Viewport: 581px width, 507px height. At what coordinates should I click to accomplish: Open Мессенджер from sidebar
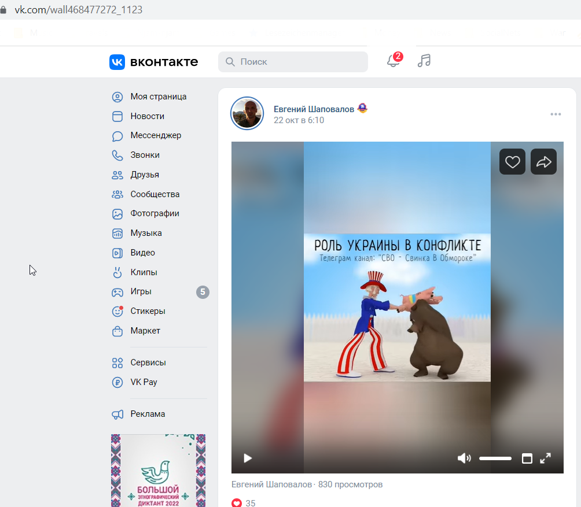[156, 135]
